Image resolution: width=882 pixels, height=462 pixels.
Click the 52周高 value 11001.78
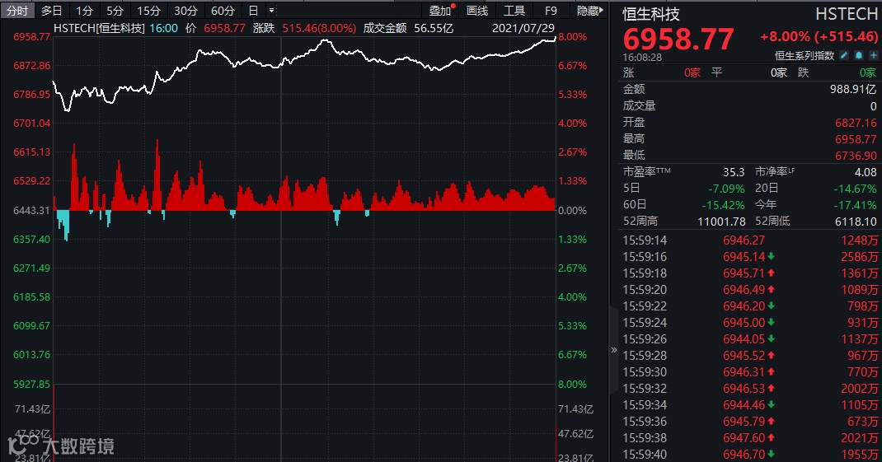(x=722, y=222)
